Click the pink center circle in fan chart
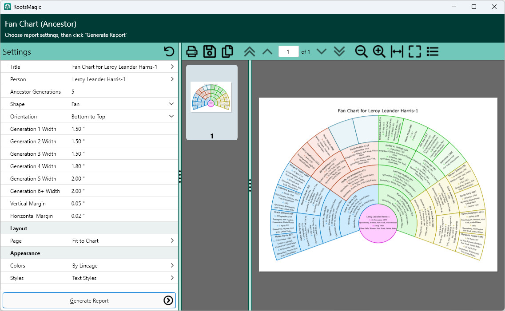Viewport: 505px width, 311px height. [x=378, y=223]
